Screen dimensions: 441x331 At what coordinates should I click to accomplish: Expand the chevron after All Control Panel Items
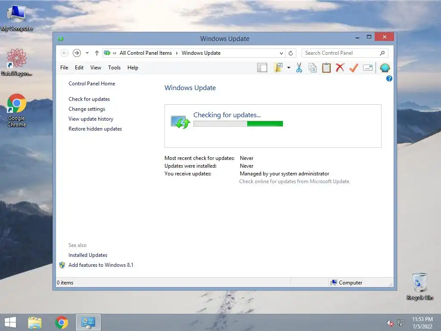177,53
